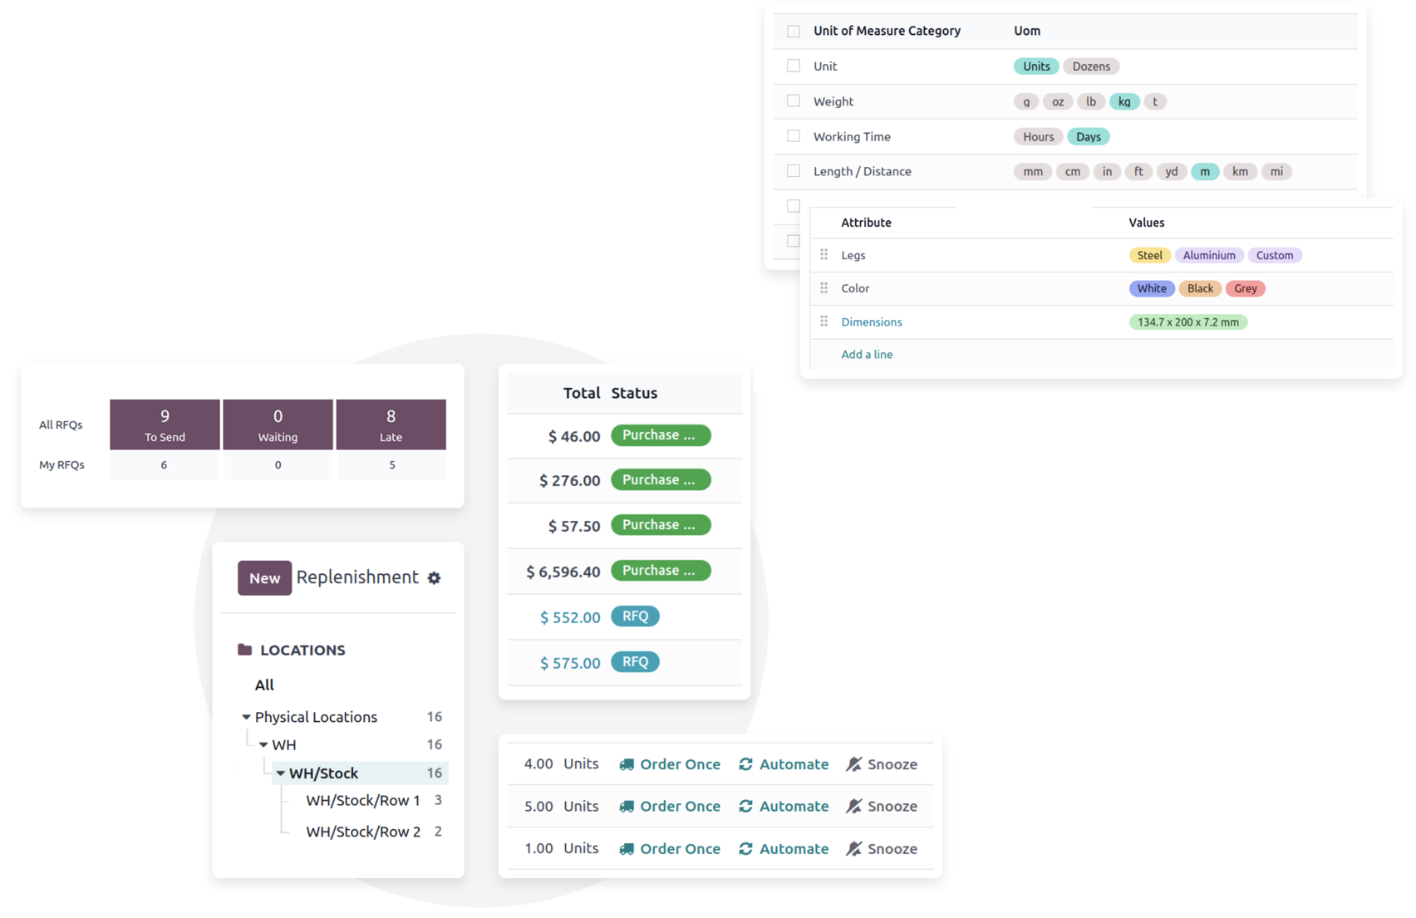Select the White color value tag
Viewport: 1416px width, 918px height.
click(x=1151, y=288)
